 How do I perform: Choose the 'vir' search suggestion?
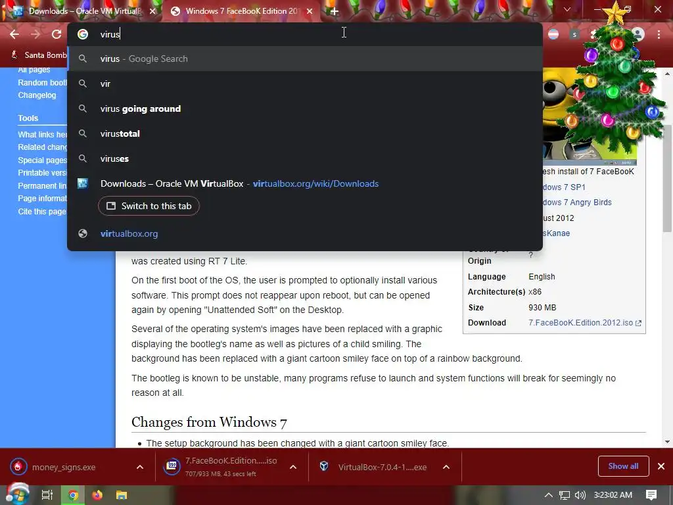(305, 84)
